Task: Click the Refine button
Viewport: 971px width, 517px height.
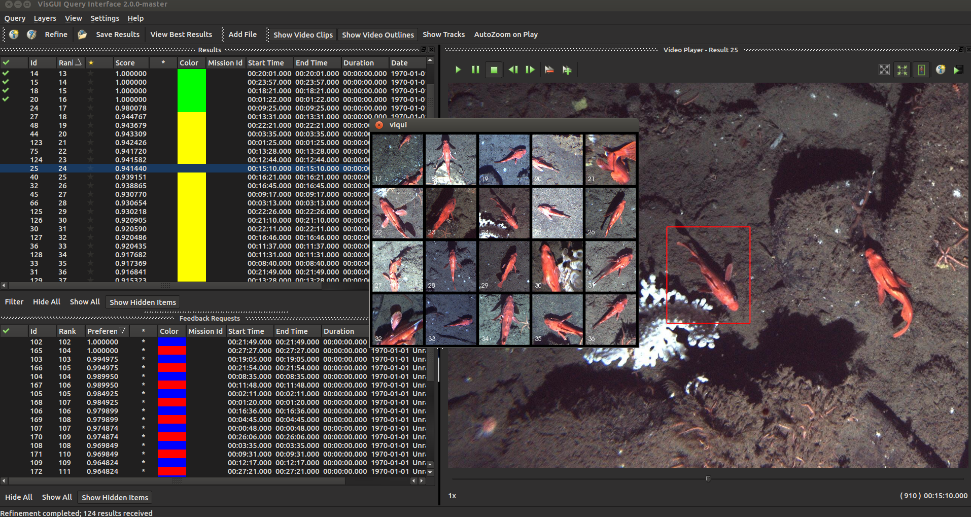Action: click(x=56, y=35)
